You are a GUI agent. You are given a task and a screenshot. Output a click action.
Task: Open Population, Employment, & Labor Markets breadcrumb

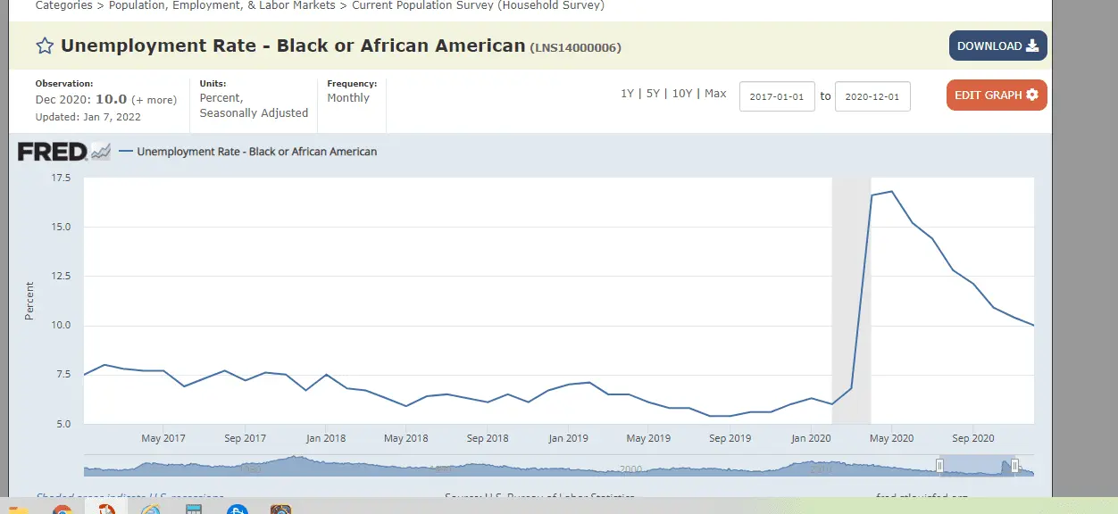tap(222, 5)
